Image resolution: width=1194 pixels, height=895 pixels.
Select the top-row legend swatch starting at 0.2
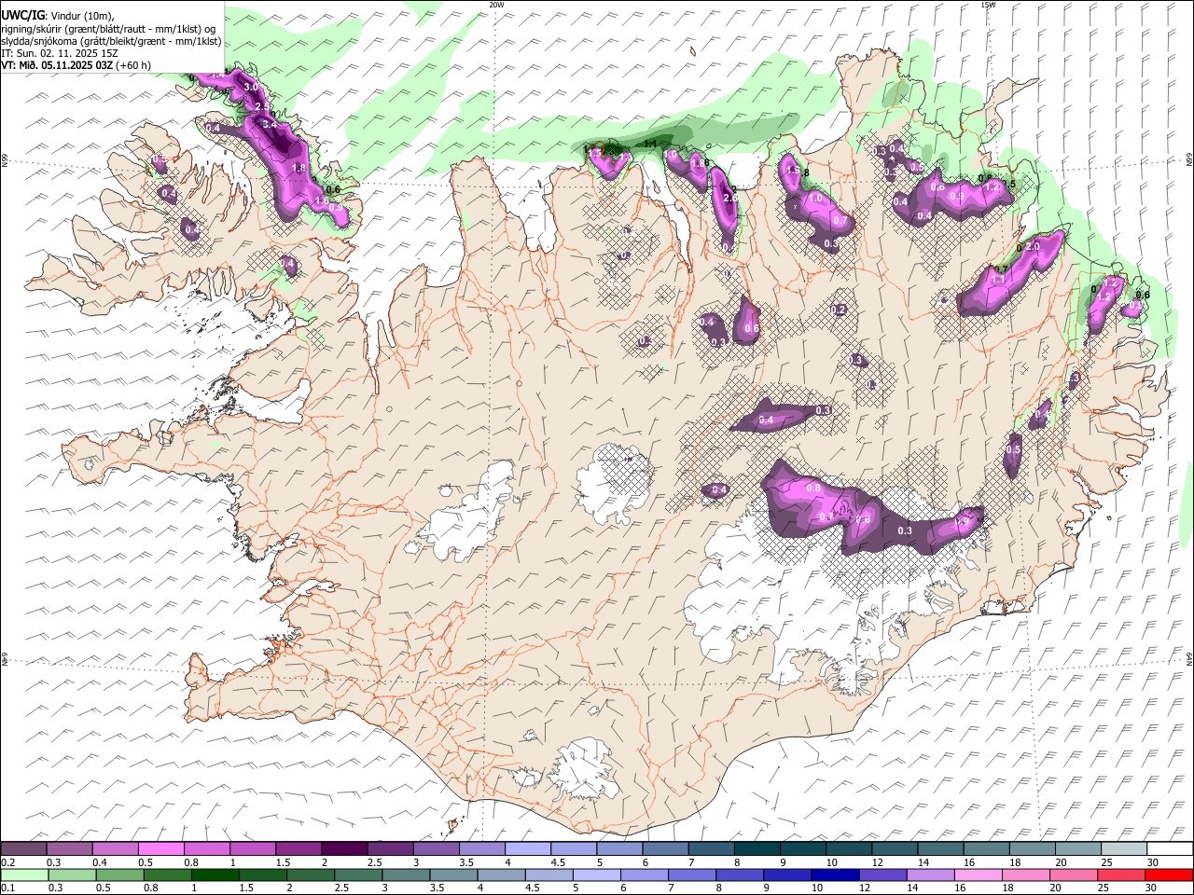[23, 848]
